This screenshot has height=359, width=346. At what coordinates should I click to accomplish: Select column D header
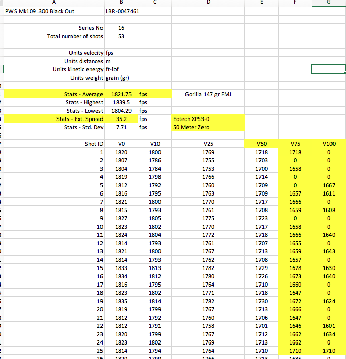[x=208, y=2]
